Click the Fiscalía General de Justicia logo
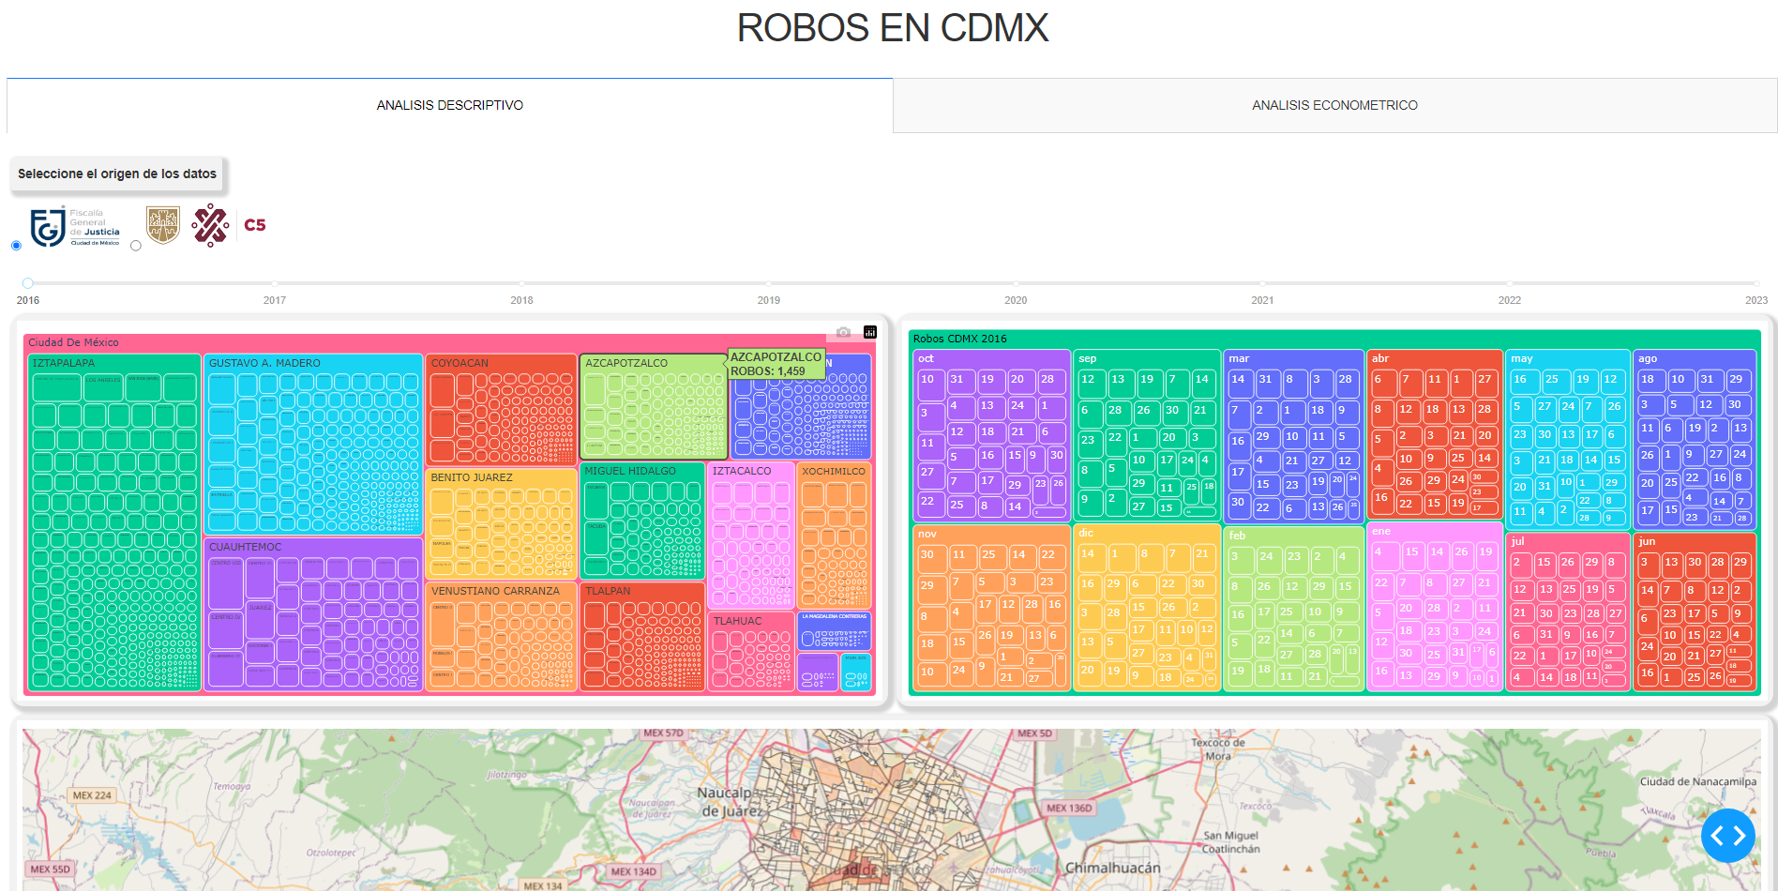The image size is (1778, 891). 75,227
